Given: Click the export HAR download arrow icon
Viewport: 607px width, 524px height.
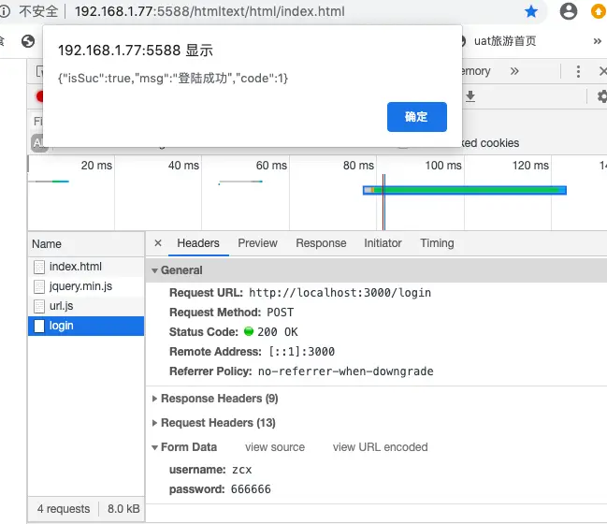Looking at the screenshot, I should point(470,96).
